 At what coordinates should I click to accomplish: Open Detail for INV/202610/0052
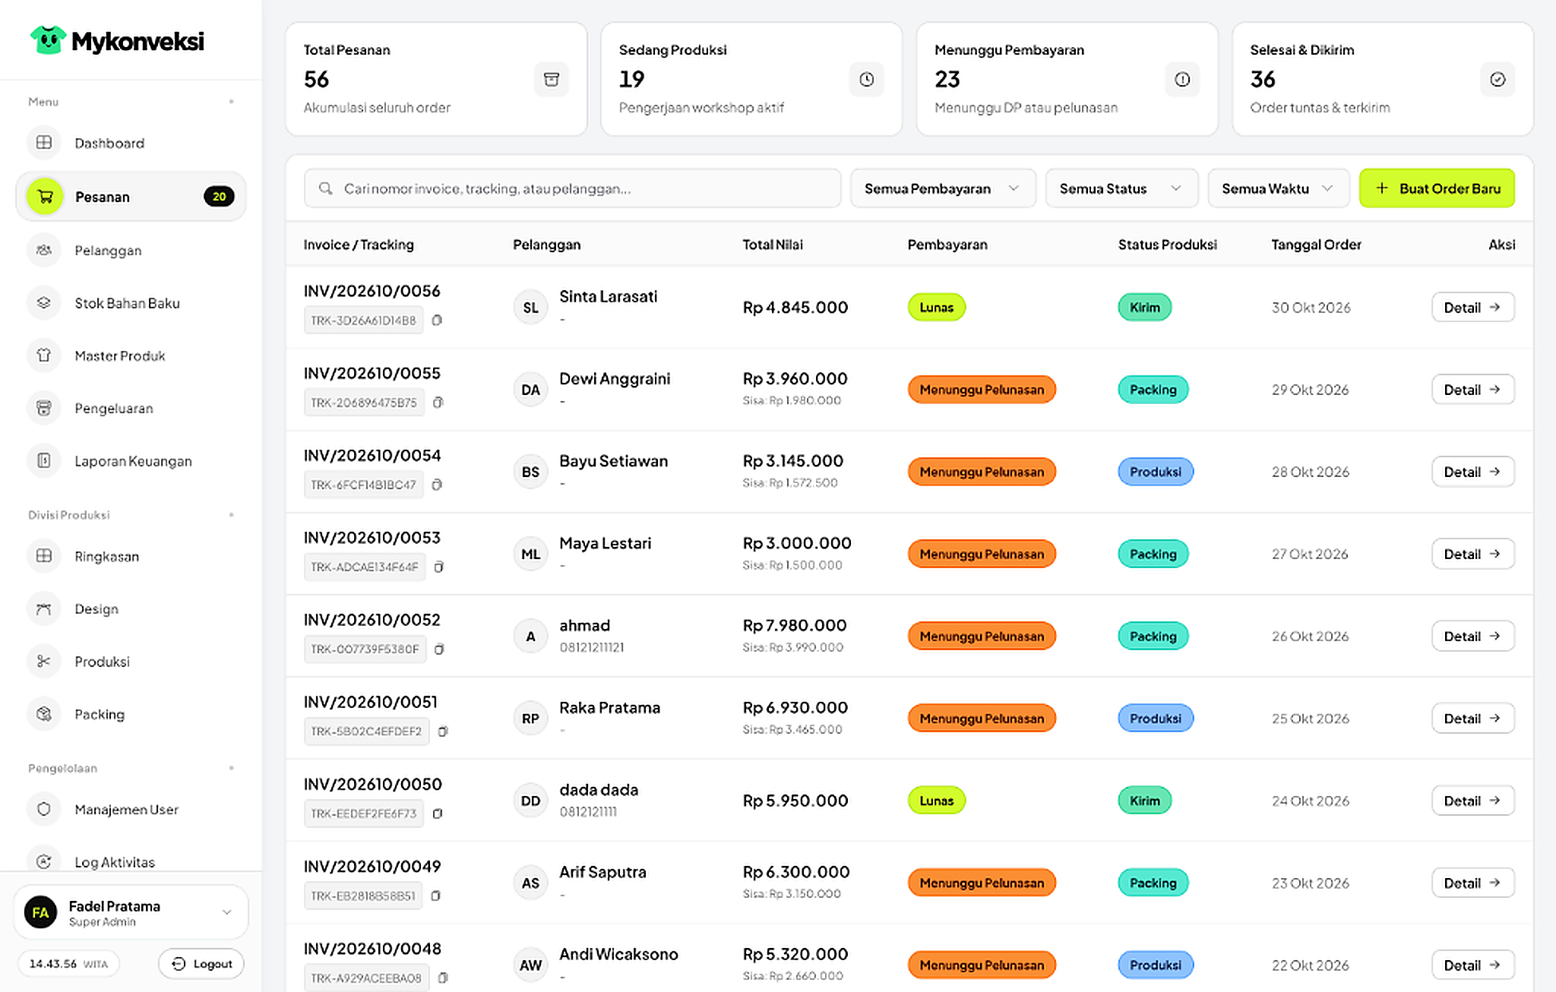pos(1472,637)
